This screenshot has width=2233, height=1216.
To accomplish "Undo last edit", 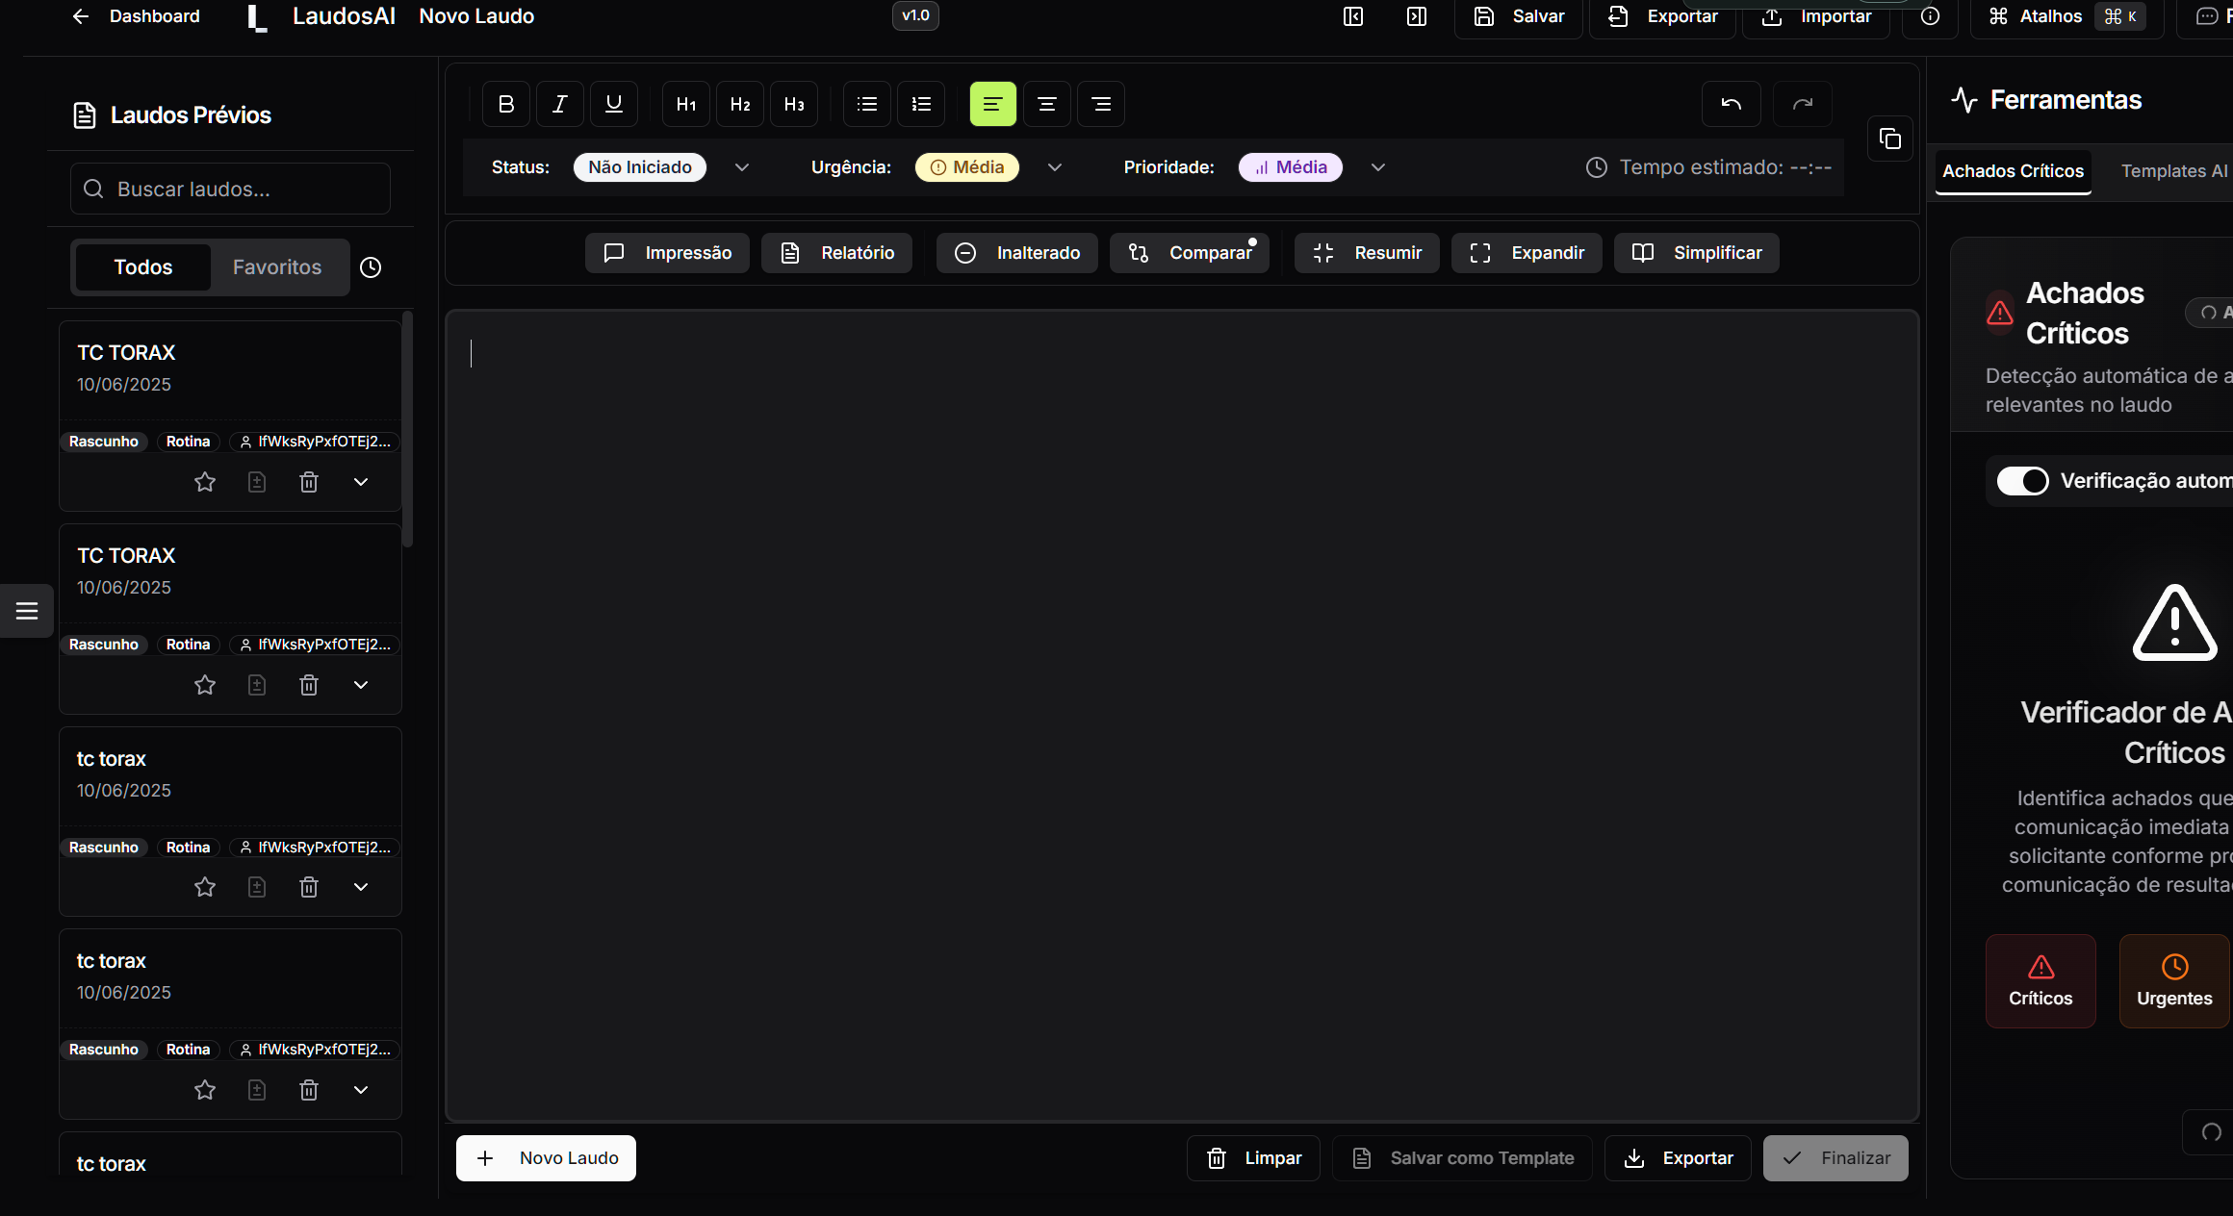I will pyautogui.click(x=1732, y=104).
